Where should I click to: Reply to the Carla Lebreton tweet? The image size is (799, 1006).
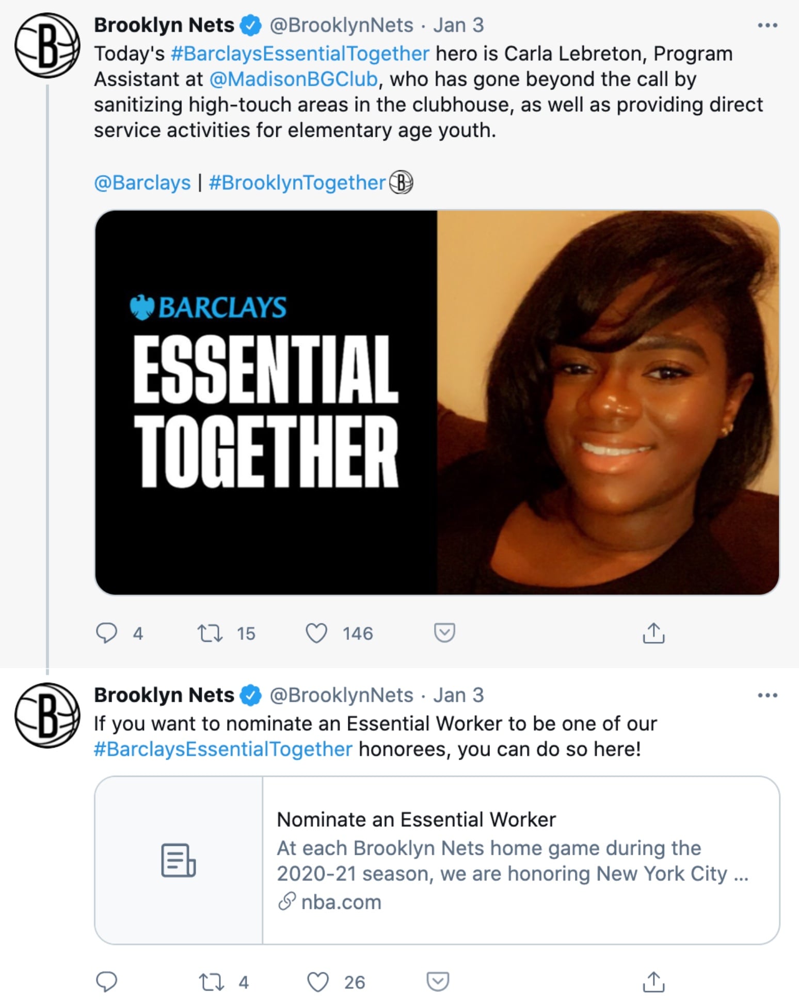107,633
